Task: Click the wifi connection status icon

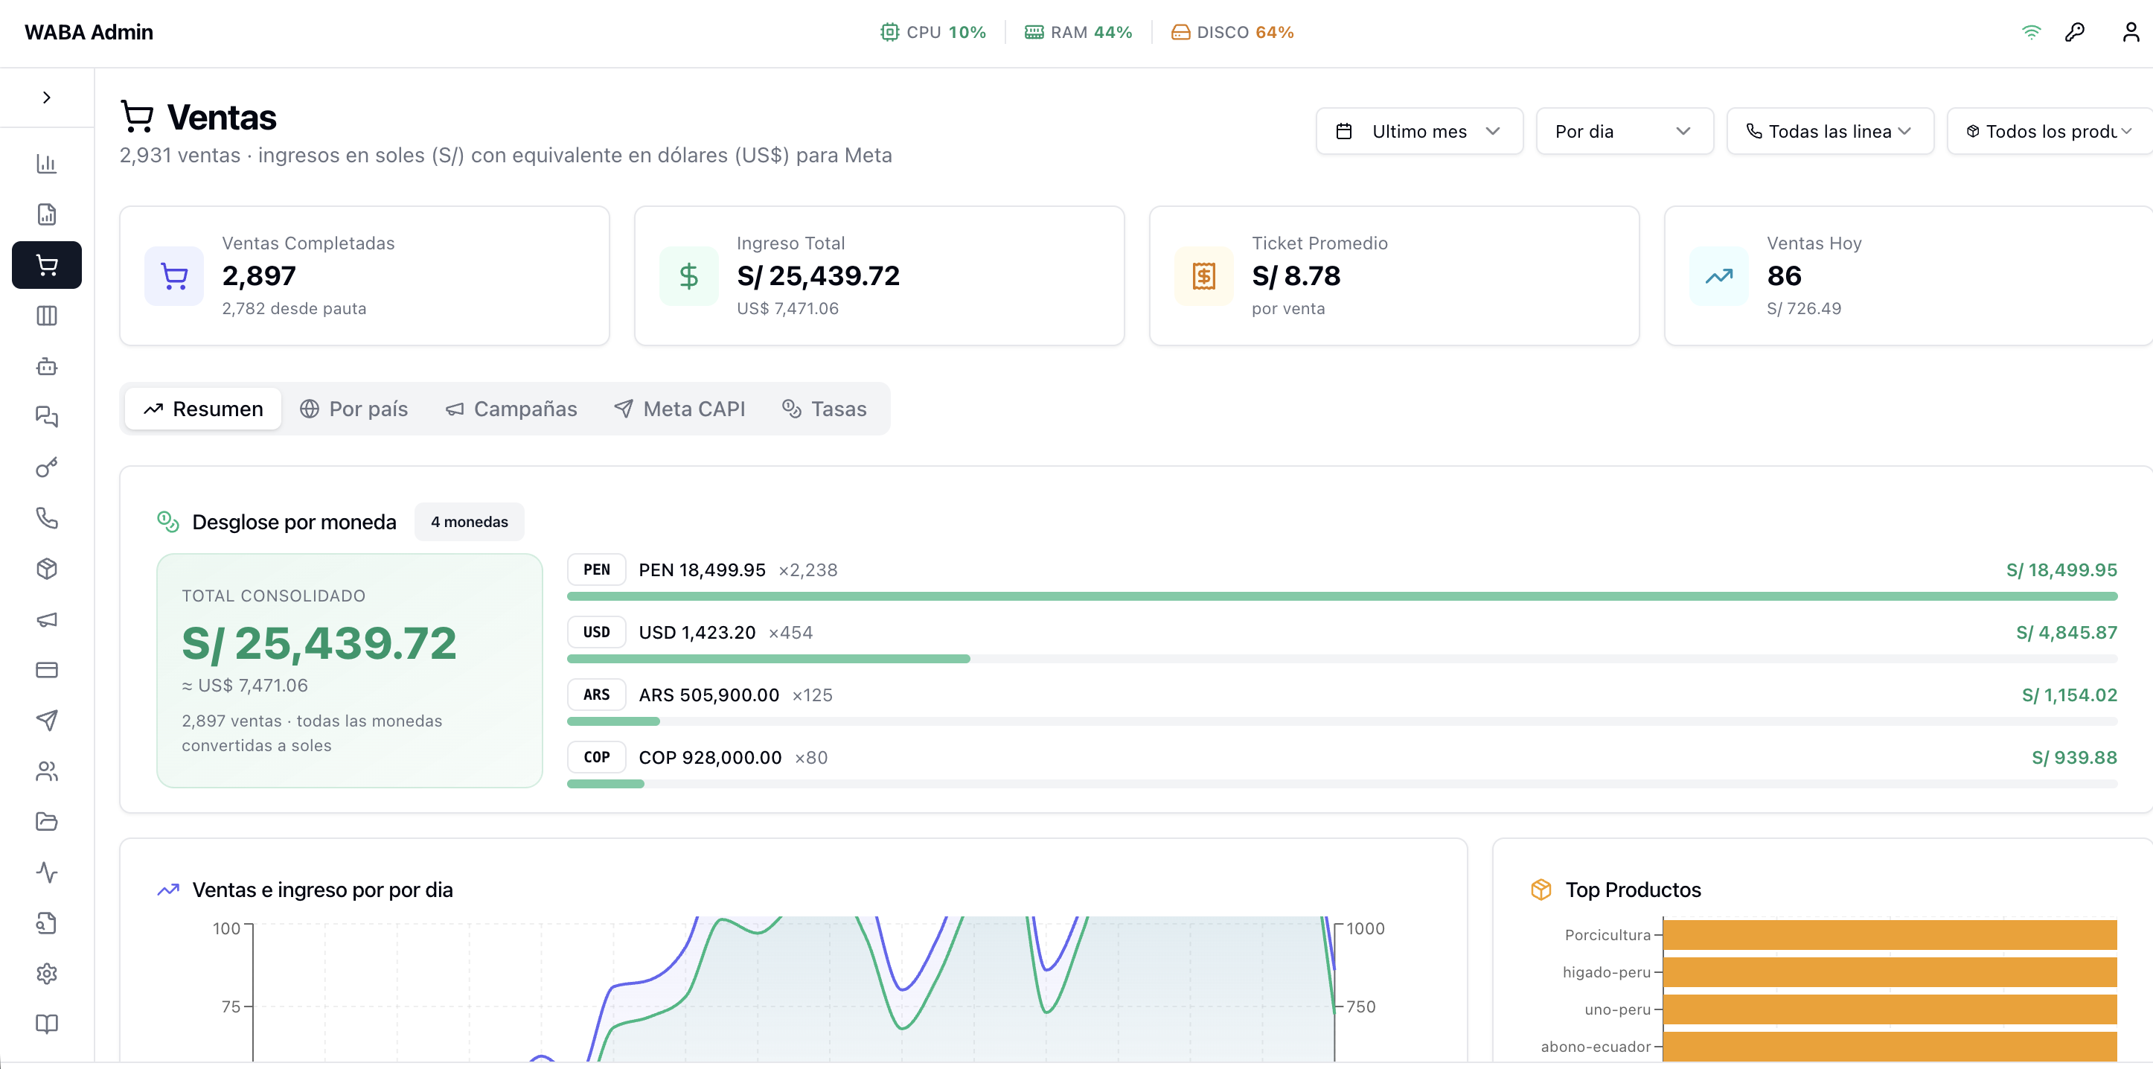Action: (x=2031, y=32)
